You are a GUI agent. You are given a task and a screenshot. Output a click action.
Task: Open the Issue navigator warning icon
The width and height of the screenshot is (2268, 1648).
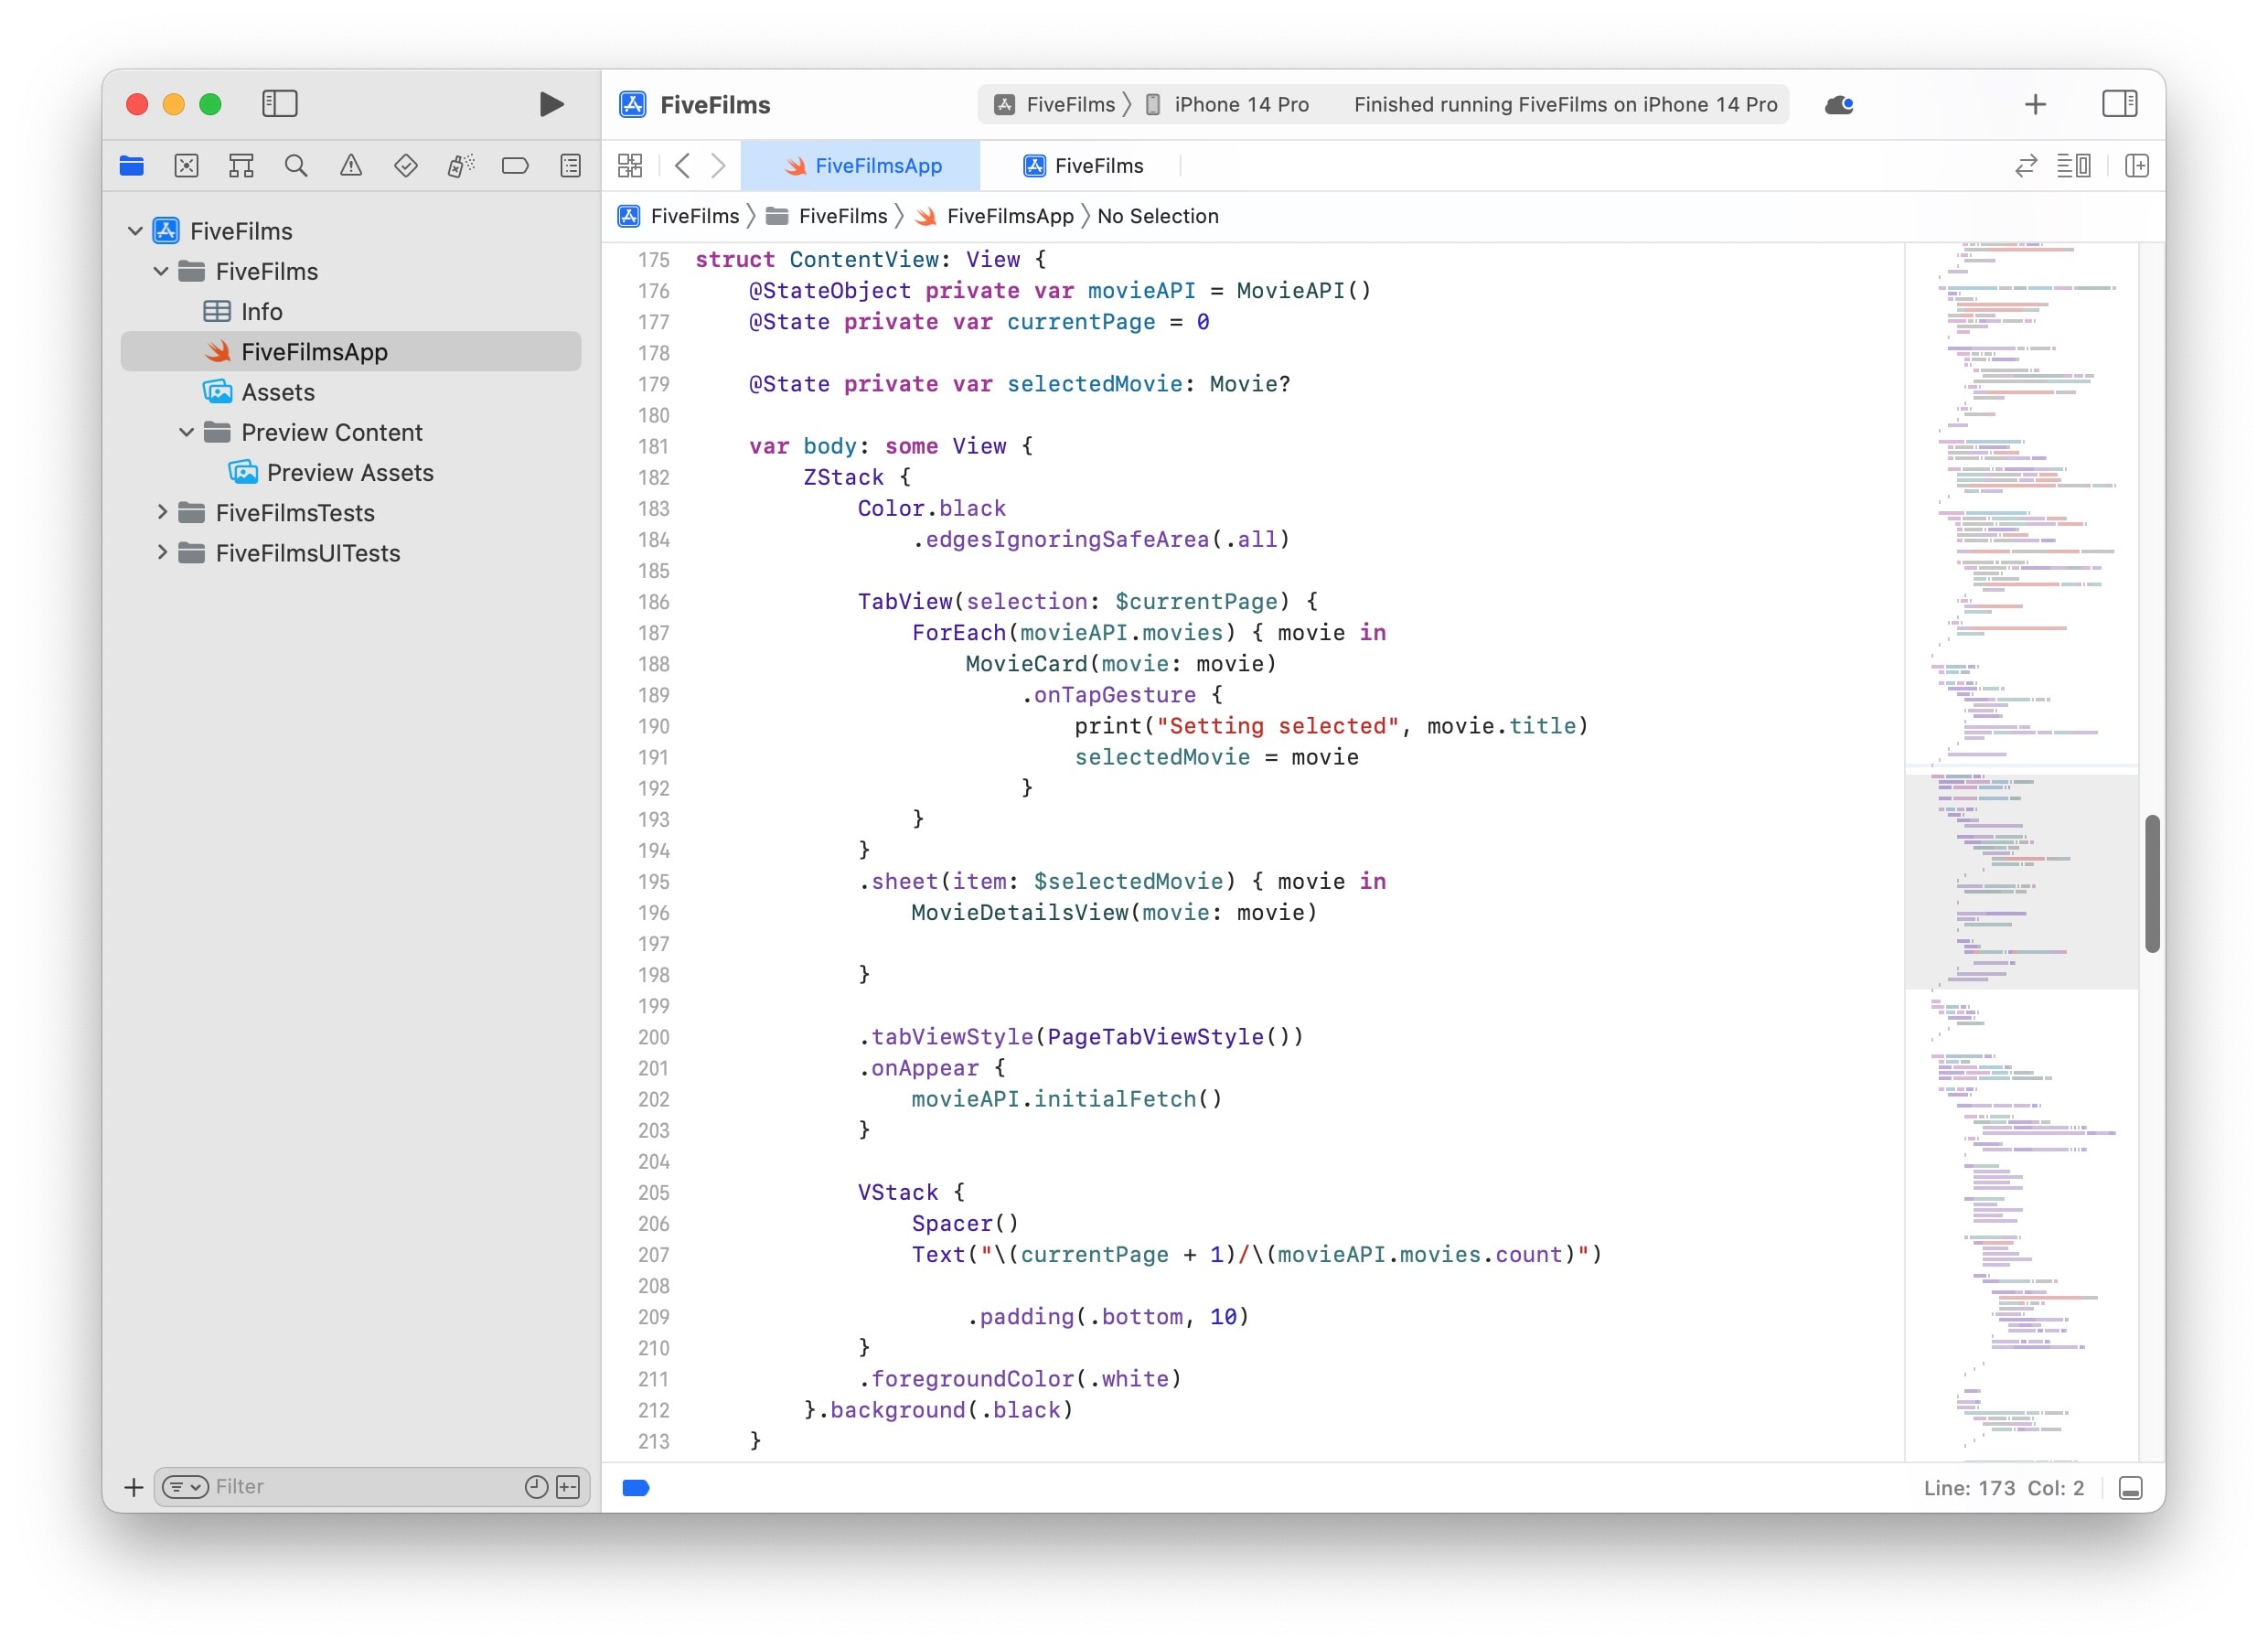[351, 166]
